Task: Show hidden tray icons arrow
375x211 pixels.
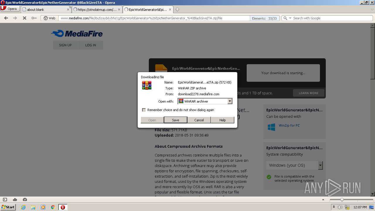Action: pyautogui.click(x=334, y=207)
